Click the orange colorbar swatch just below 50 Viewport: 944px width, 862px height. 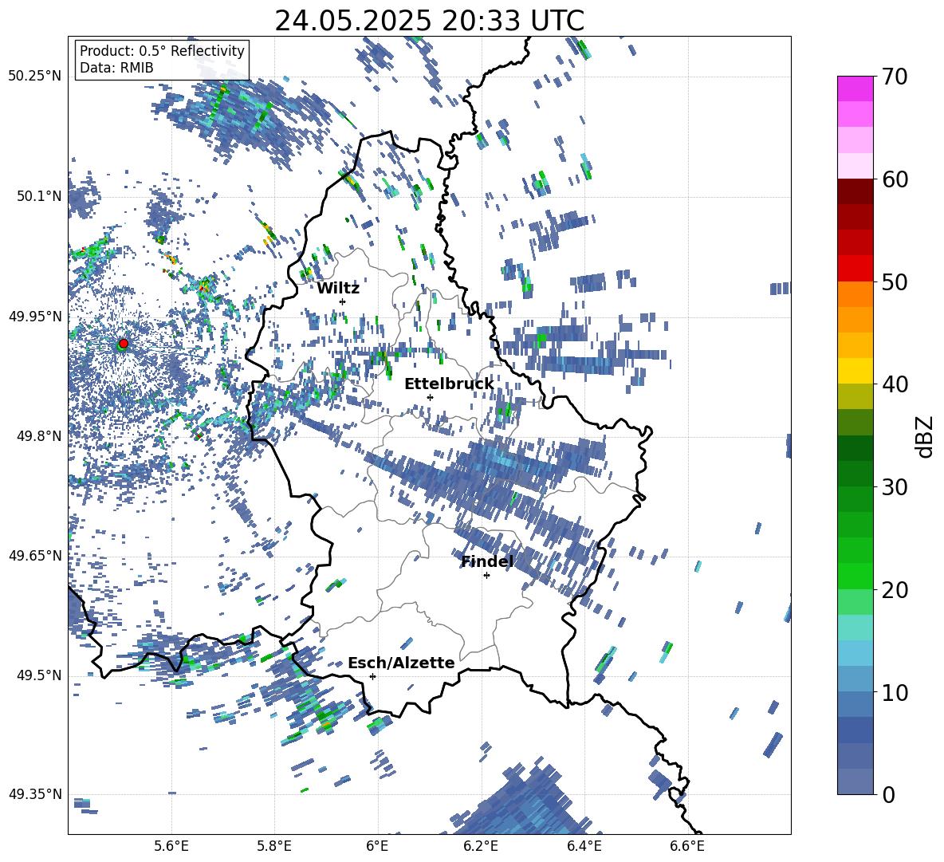[x=855, y=293]
